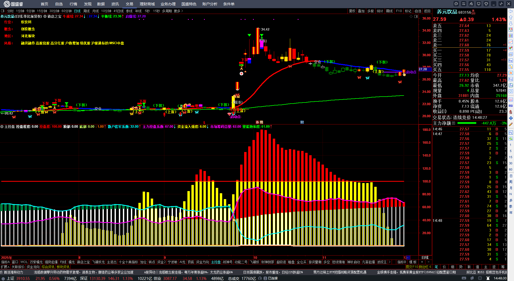Screen dimensions: 514x281
Task: Expand indicator tabs with the right chevron
Action: (390, 262)
